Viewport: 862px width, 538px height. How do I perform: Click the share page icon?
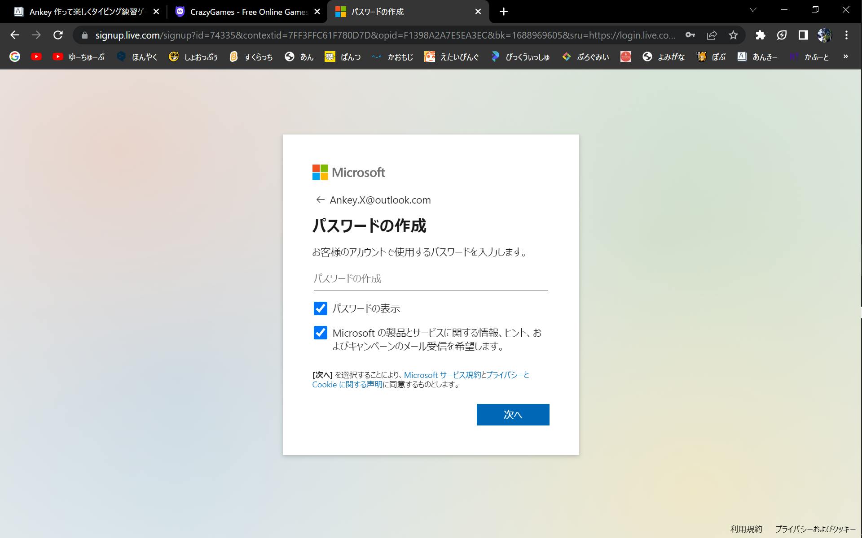pos(712,35)
